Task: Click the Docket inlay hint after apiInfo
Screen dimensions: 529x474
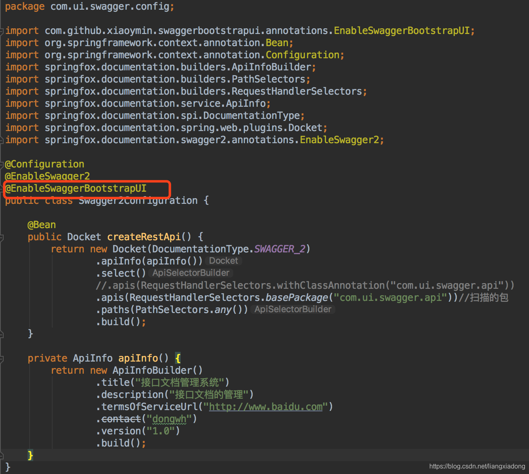Action: (223, 260)
